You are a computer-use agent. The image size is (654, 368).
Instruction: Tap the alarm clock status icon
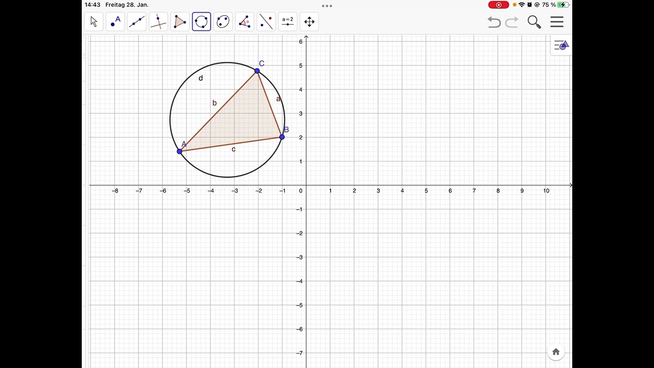529,5
